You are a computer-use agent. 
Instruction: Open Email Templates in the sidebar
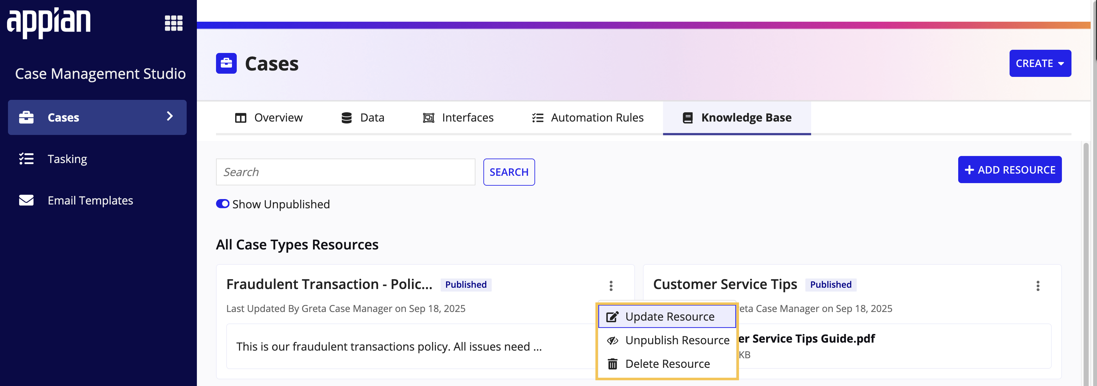(x=97, y=200)
